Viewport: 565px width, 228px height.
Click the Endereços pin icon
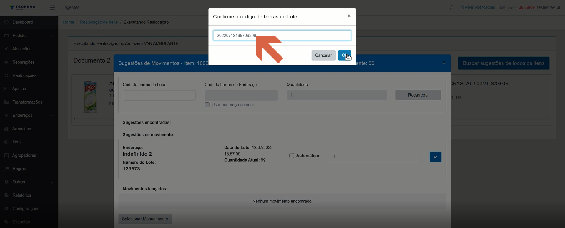click(6, 115)
